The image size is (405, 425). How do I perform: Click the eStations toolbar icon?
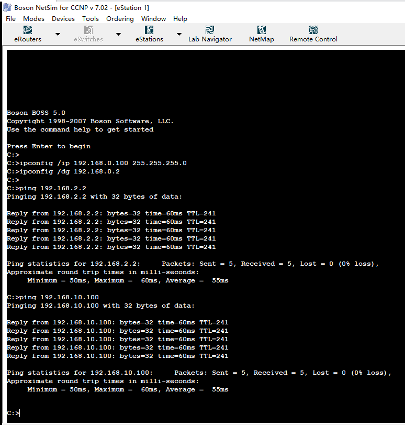(x=149, y=30)
